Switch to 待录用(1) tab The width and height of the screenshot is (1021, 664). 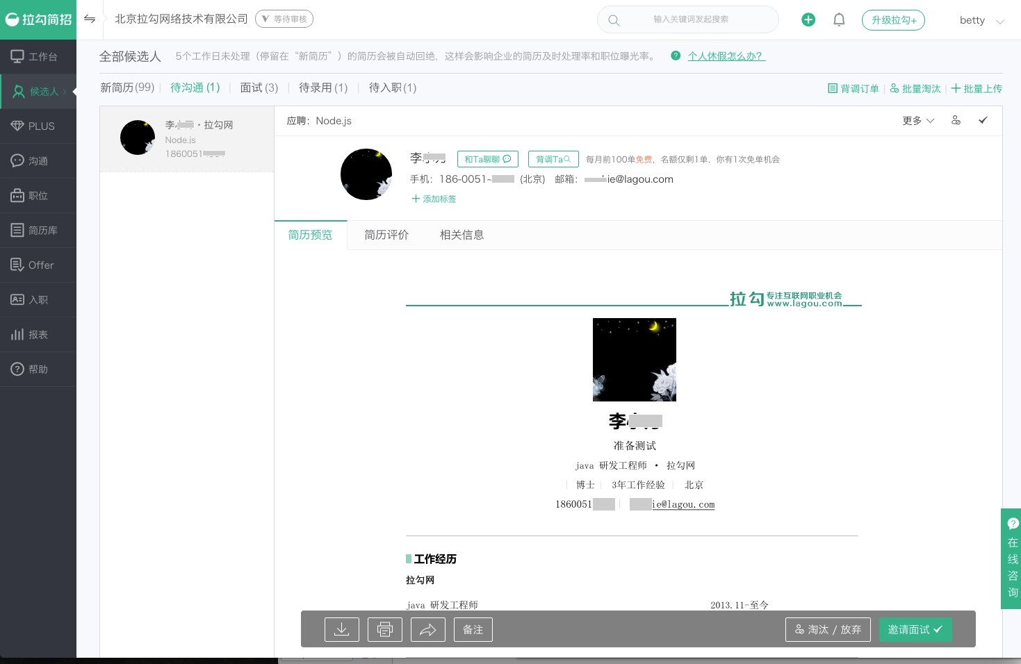pyautogui.click(x=323, y=88)
